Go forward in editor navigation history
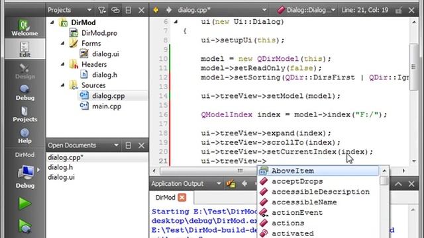 tap(169, 11)
